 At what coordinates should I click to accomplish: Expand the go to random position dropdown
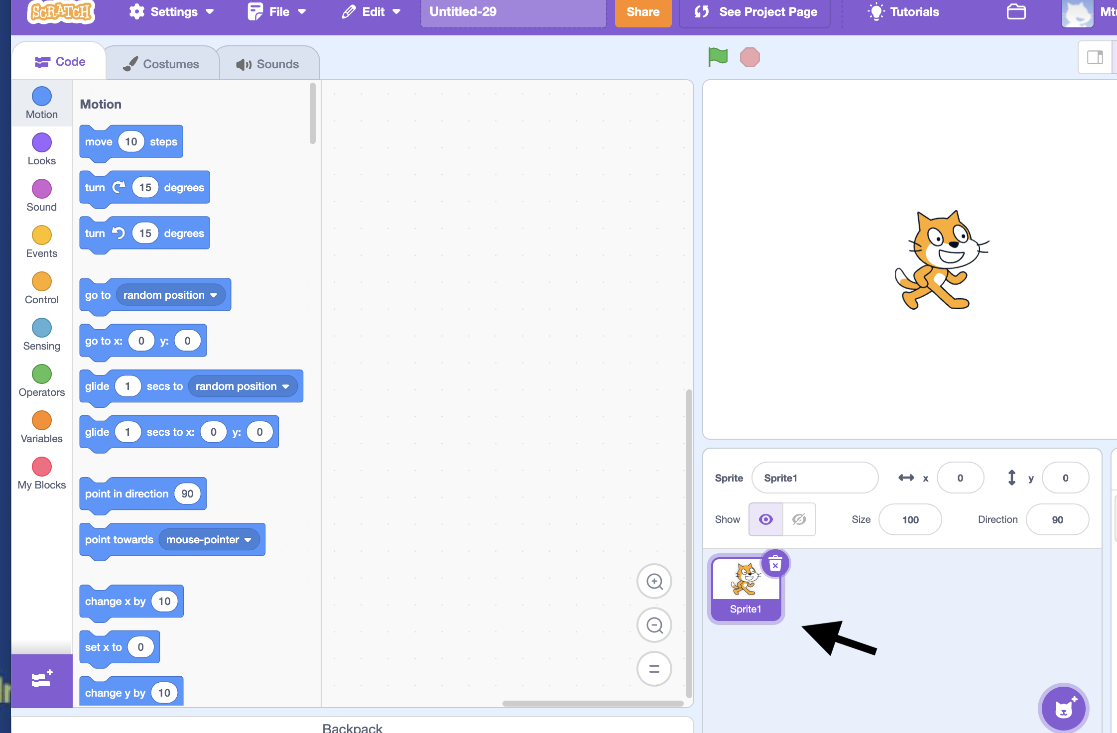point(214,294)
